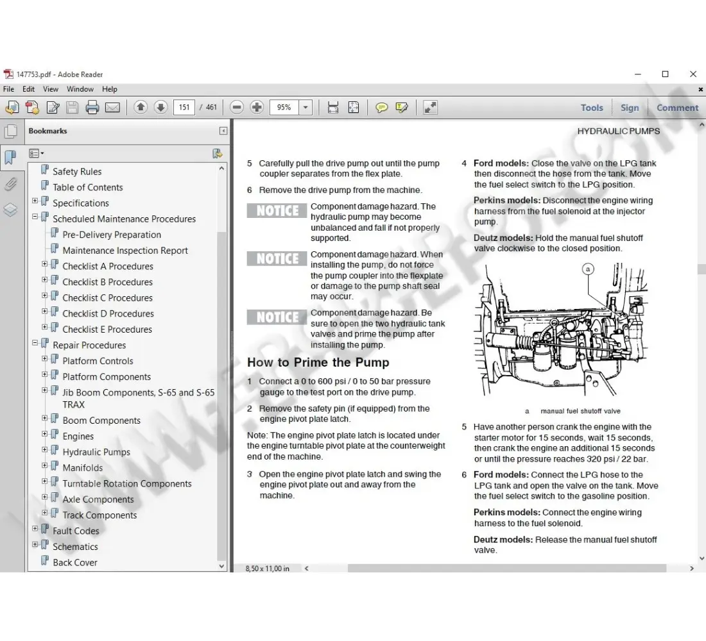Close the document with small x
The height and width of the screenshot is (641, 706).
(x=701, y=89)
